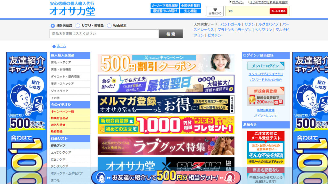Click the heart お気に入り favorites icon
Image resolution: width=328 pixels, height=184 pixels.
click(x=215, y=11)
